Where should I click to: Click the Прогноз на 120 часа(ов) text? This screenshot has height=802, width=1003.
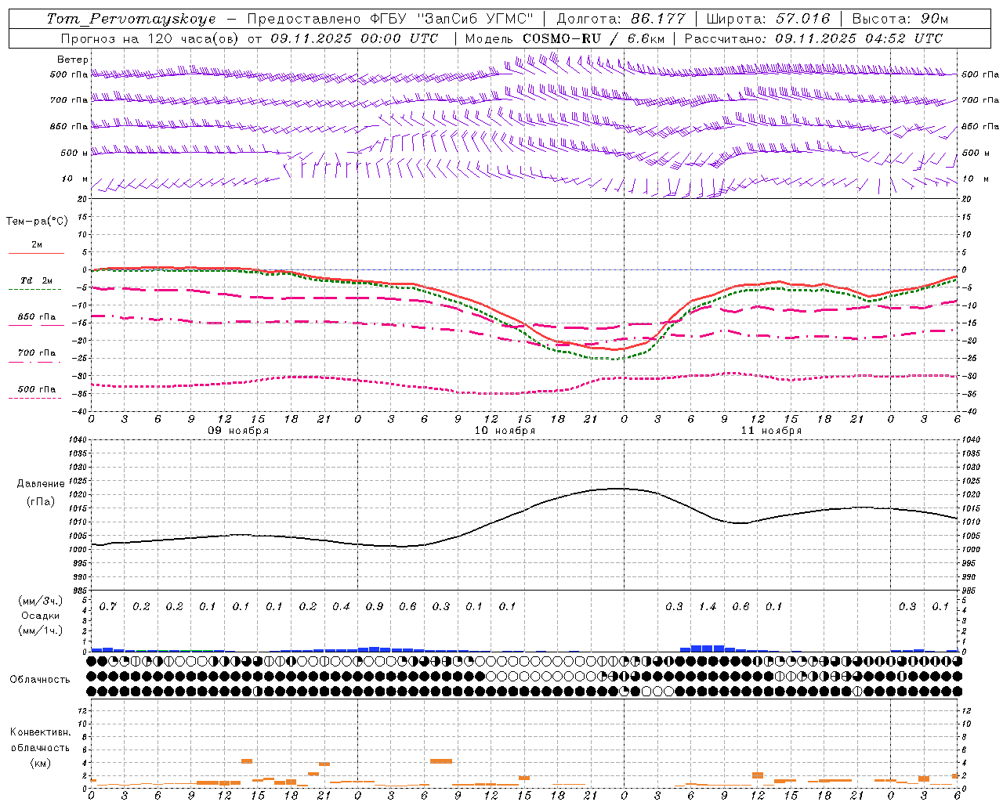[150, 38]
